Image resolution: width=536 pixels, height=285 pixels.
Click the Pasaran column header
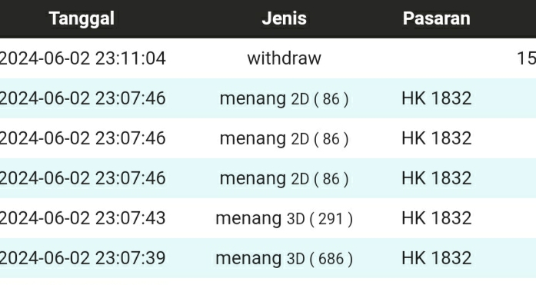(x=437, y=18)
